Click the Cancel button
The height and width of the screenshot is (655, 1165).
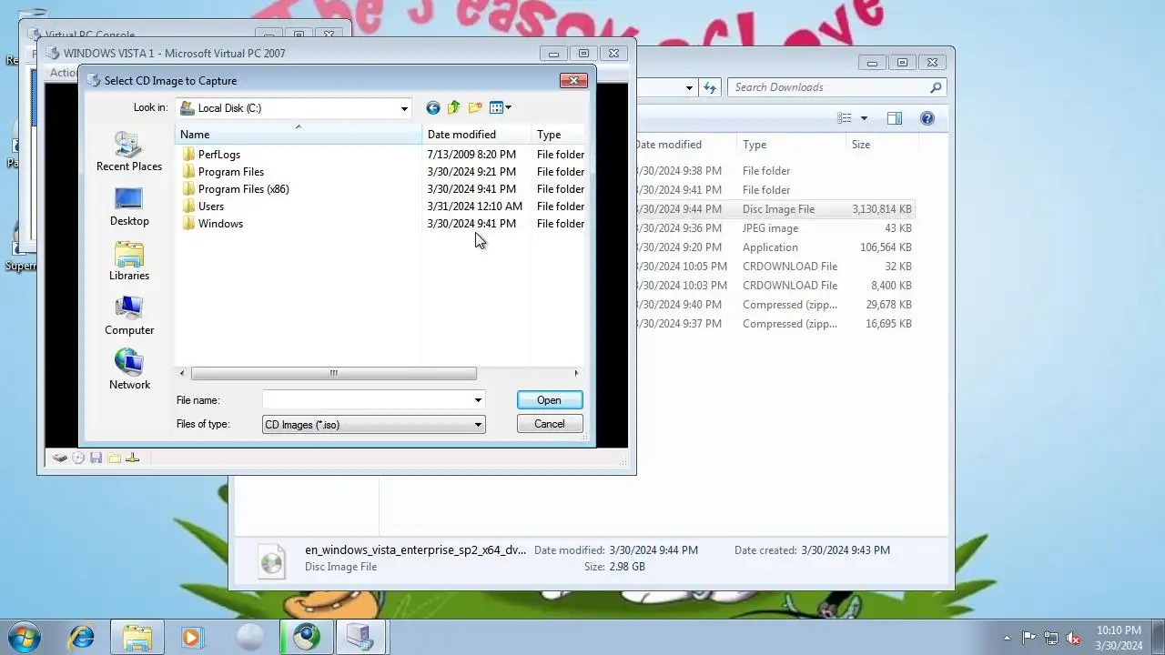[x=550, y=424]
